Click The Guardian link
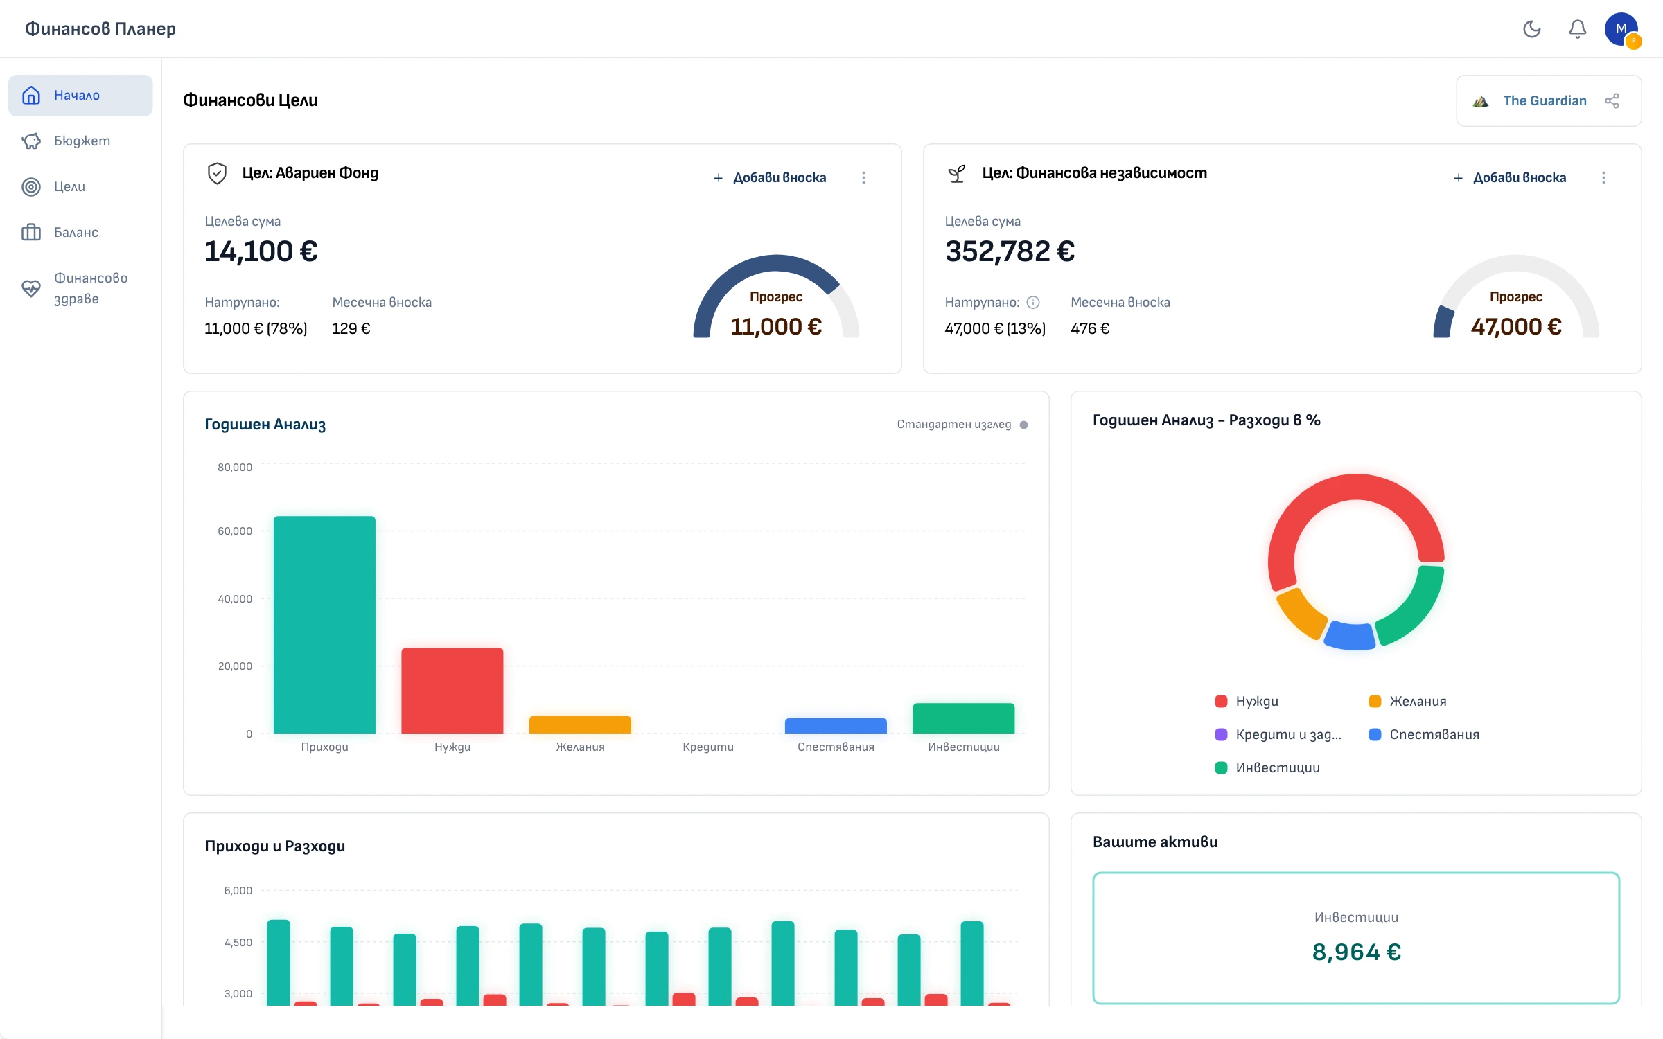 click(1545, 101)
